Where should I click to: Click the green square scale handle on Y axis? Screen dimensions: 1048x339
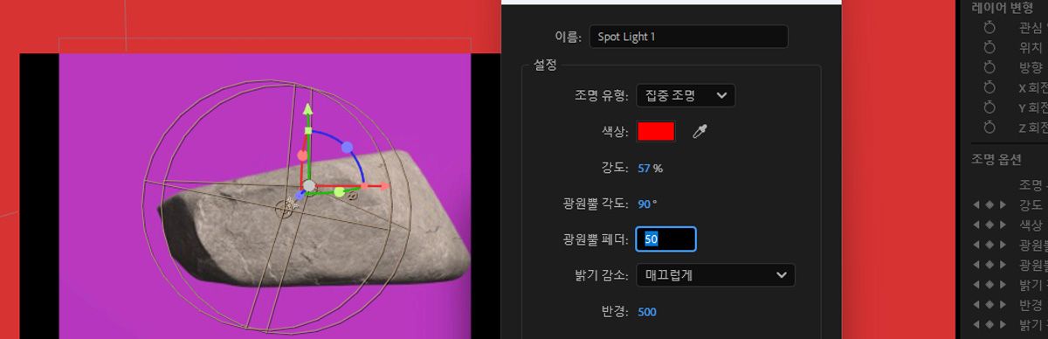click(307, 131)
